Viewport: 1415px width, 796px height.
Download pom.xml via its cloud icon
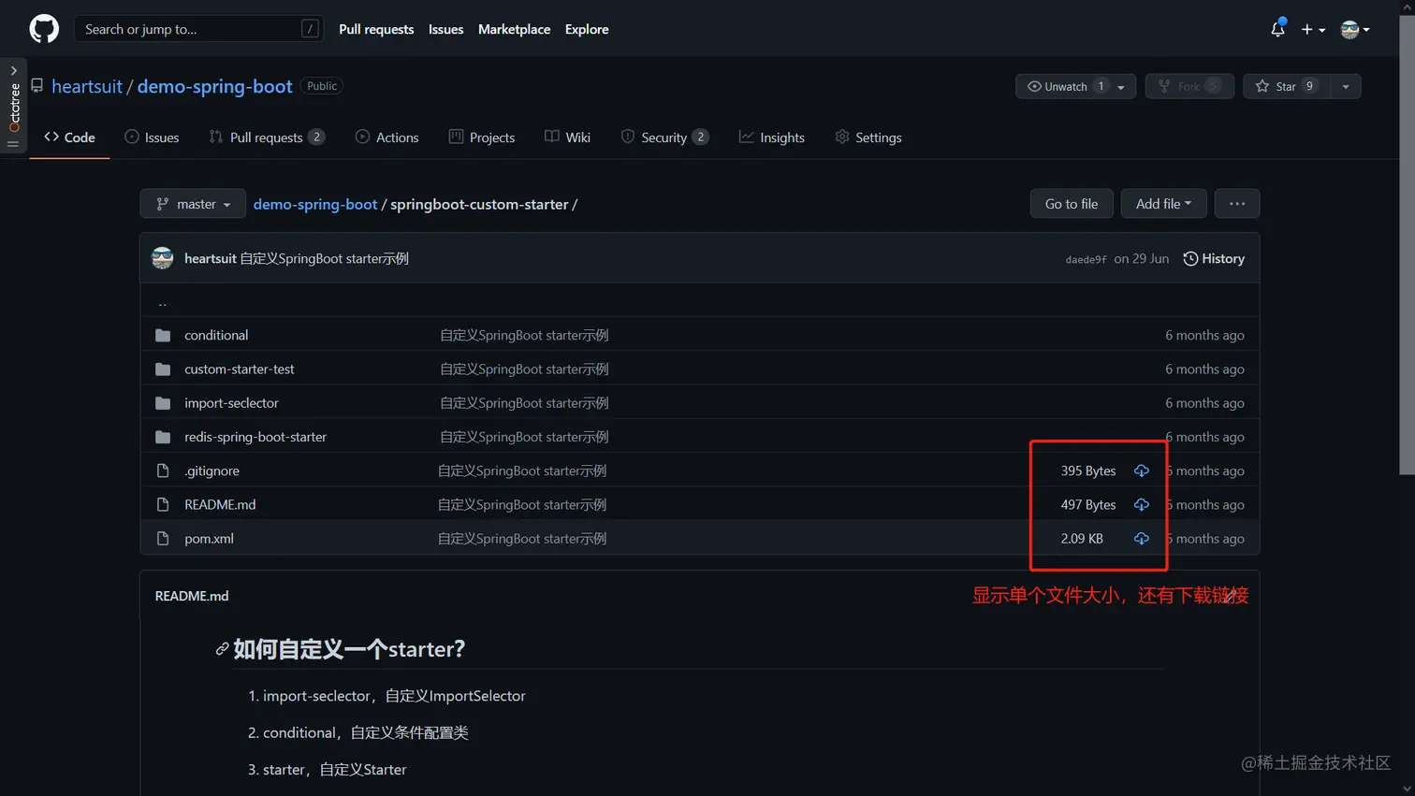[1141, 538]
